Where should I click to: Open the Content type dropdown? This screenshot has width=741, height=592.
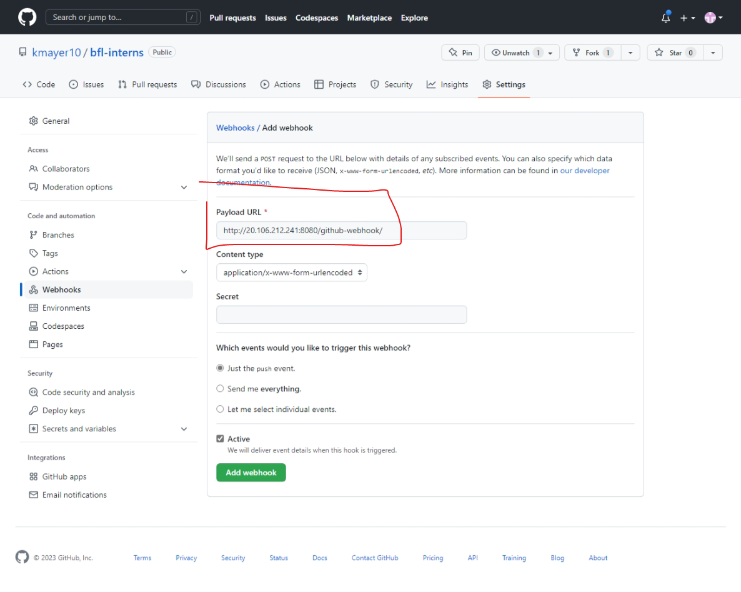click(291, 272)
